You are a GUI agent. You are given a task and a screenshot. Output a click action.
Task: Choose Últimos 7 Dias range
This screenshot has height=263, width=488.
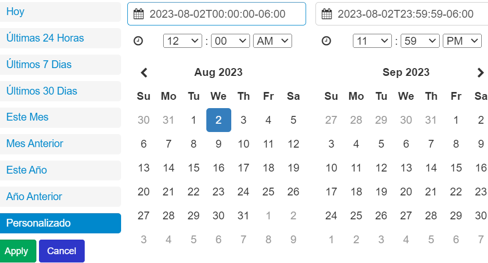pyautogui.click(x=60, y=64)
